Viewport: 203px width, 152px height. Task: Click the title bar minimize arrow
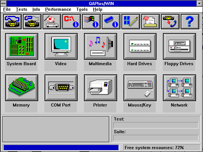[199, 3]
